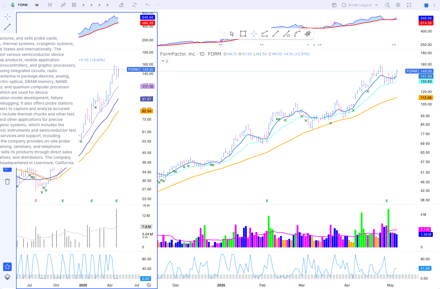Select the curve tool in floating toolbar
The height and width of the screenshot is (289, 440).
coord(297,34)
